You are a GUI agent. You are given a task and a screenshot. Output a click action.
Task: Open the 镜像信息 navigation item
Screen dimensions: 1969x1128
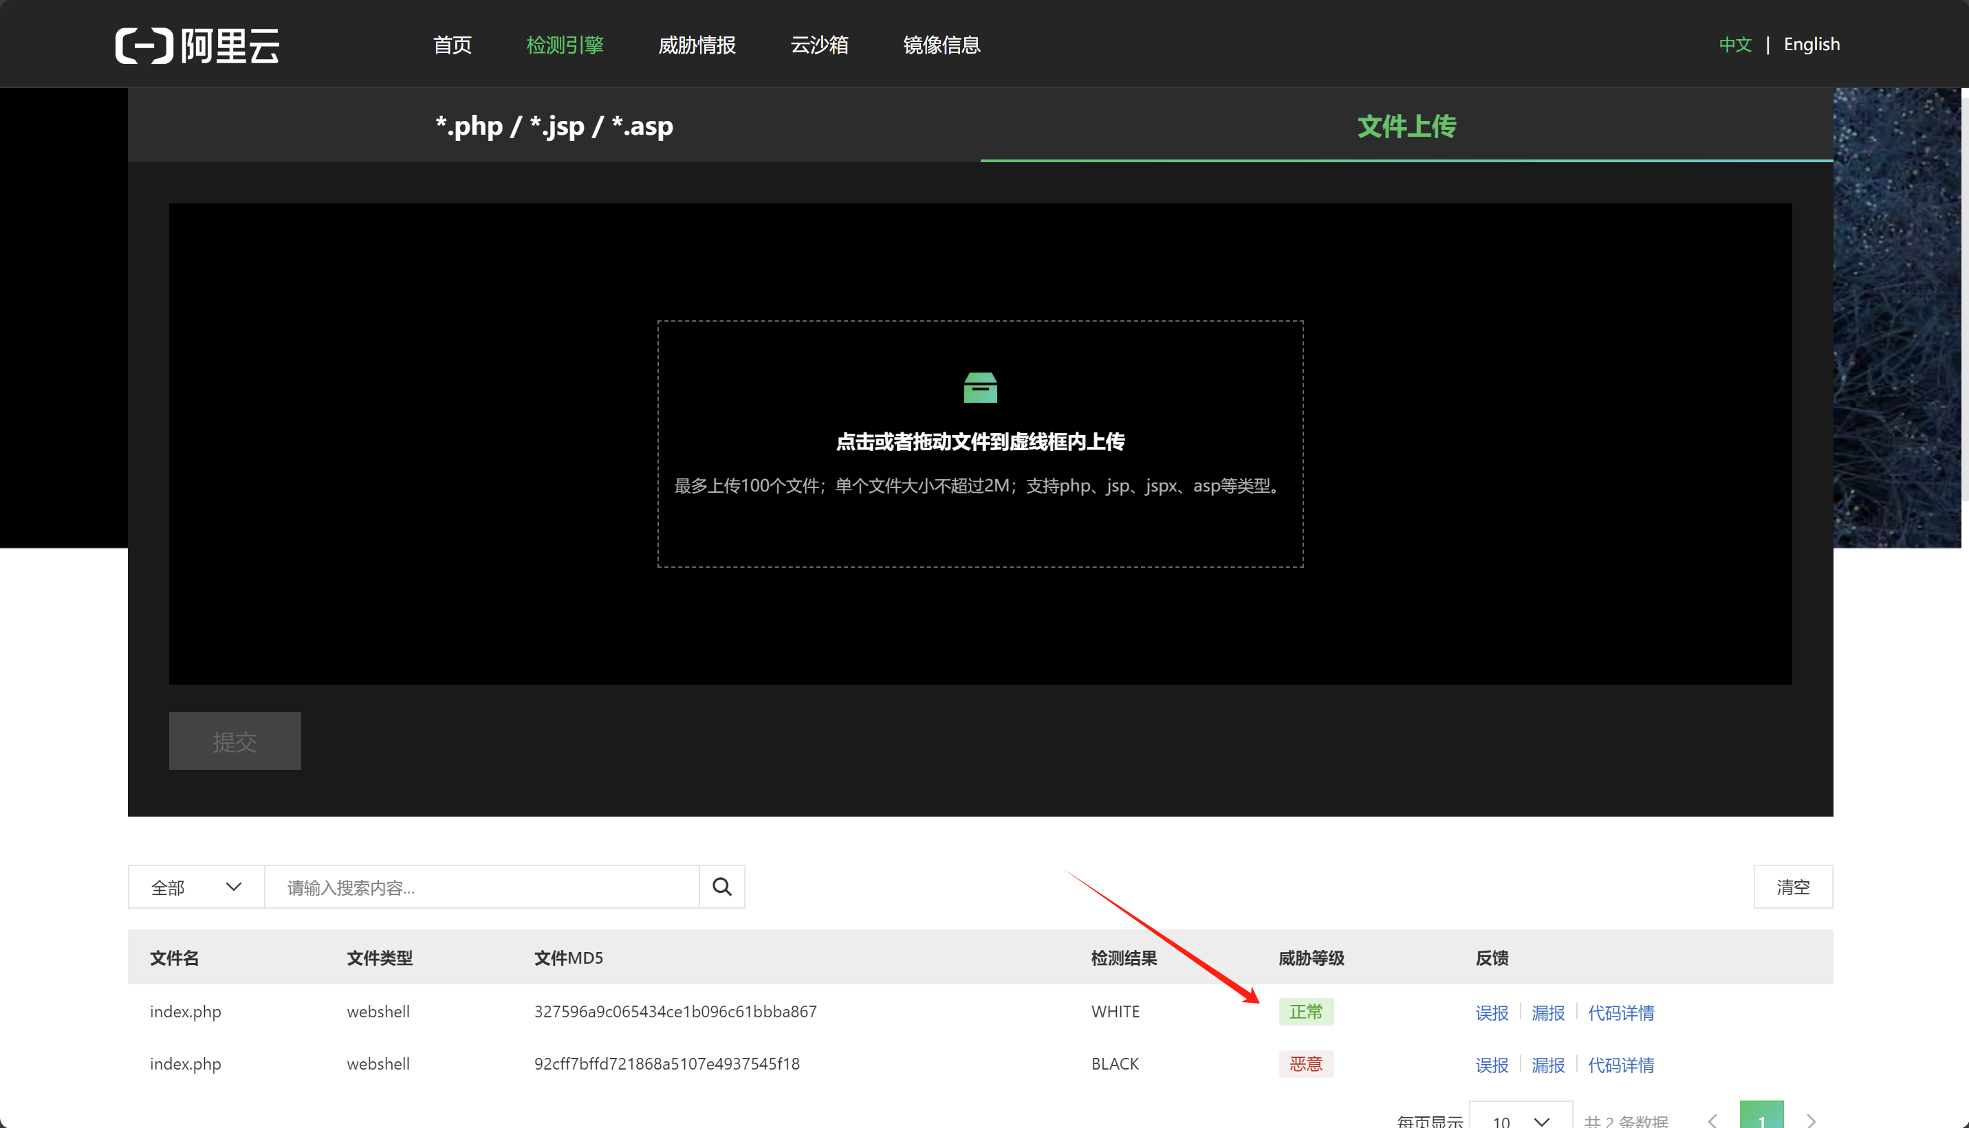pyautogui.click(x=942, y=45)
